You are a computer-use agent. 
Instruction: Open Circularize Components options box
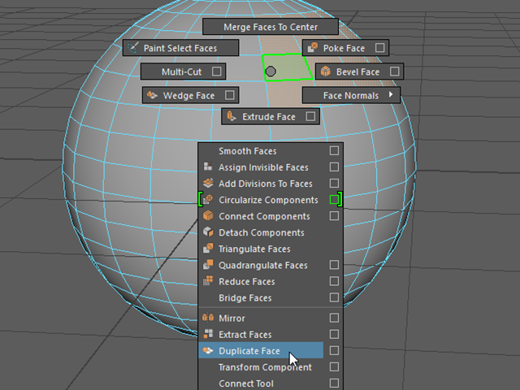[334, 199]
